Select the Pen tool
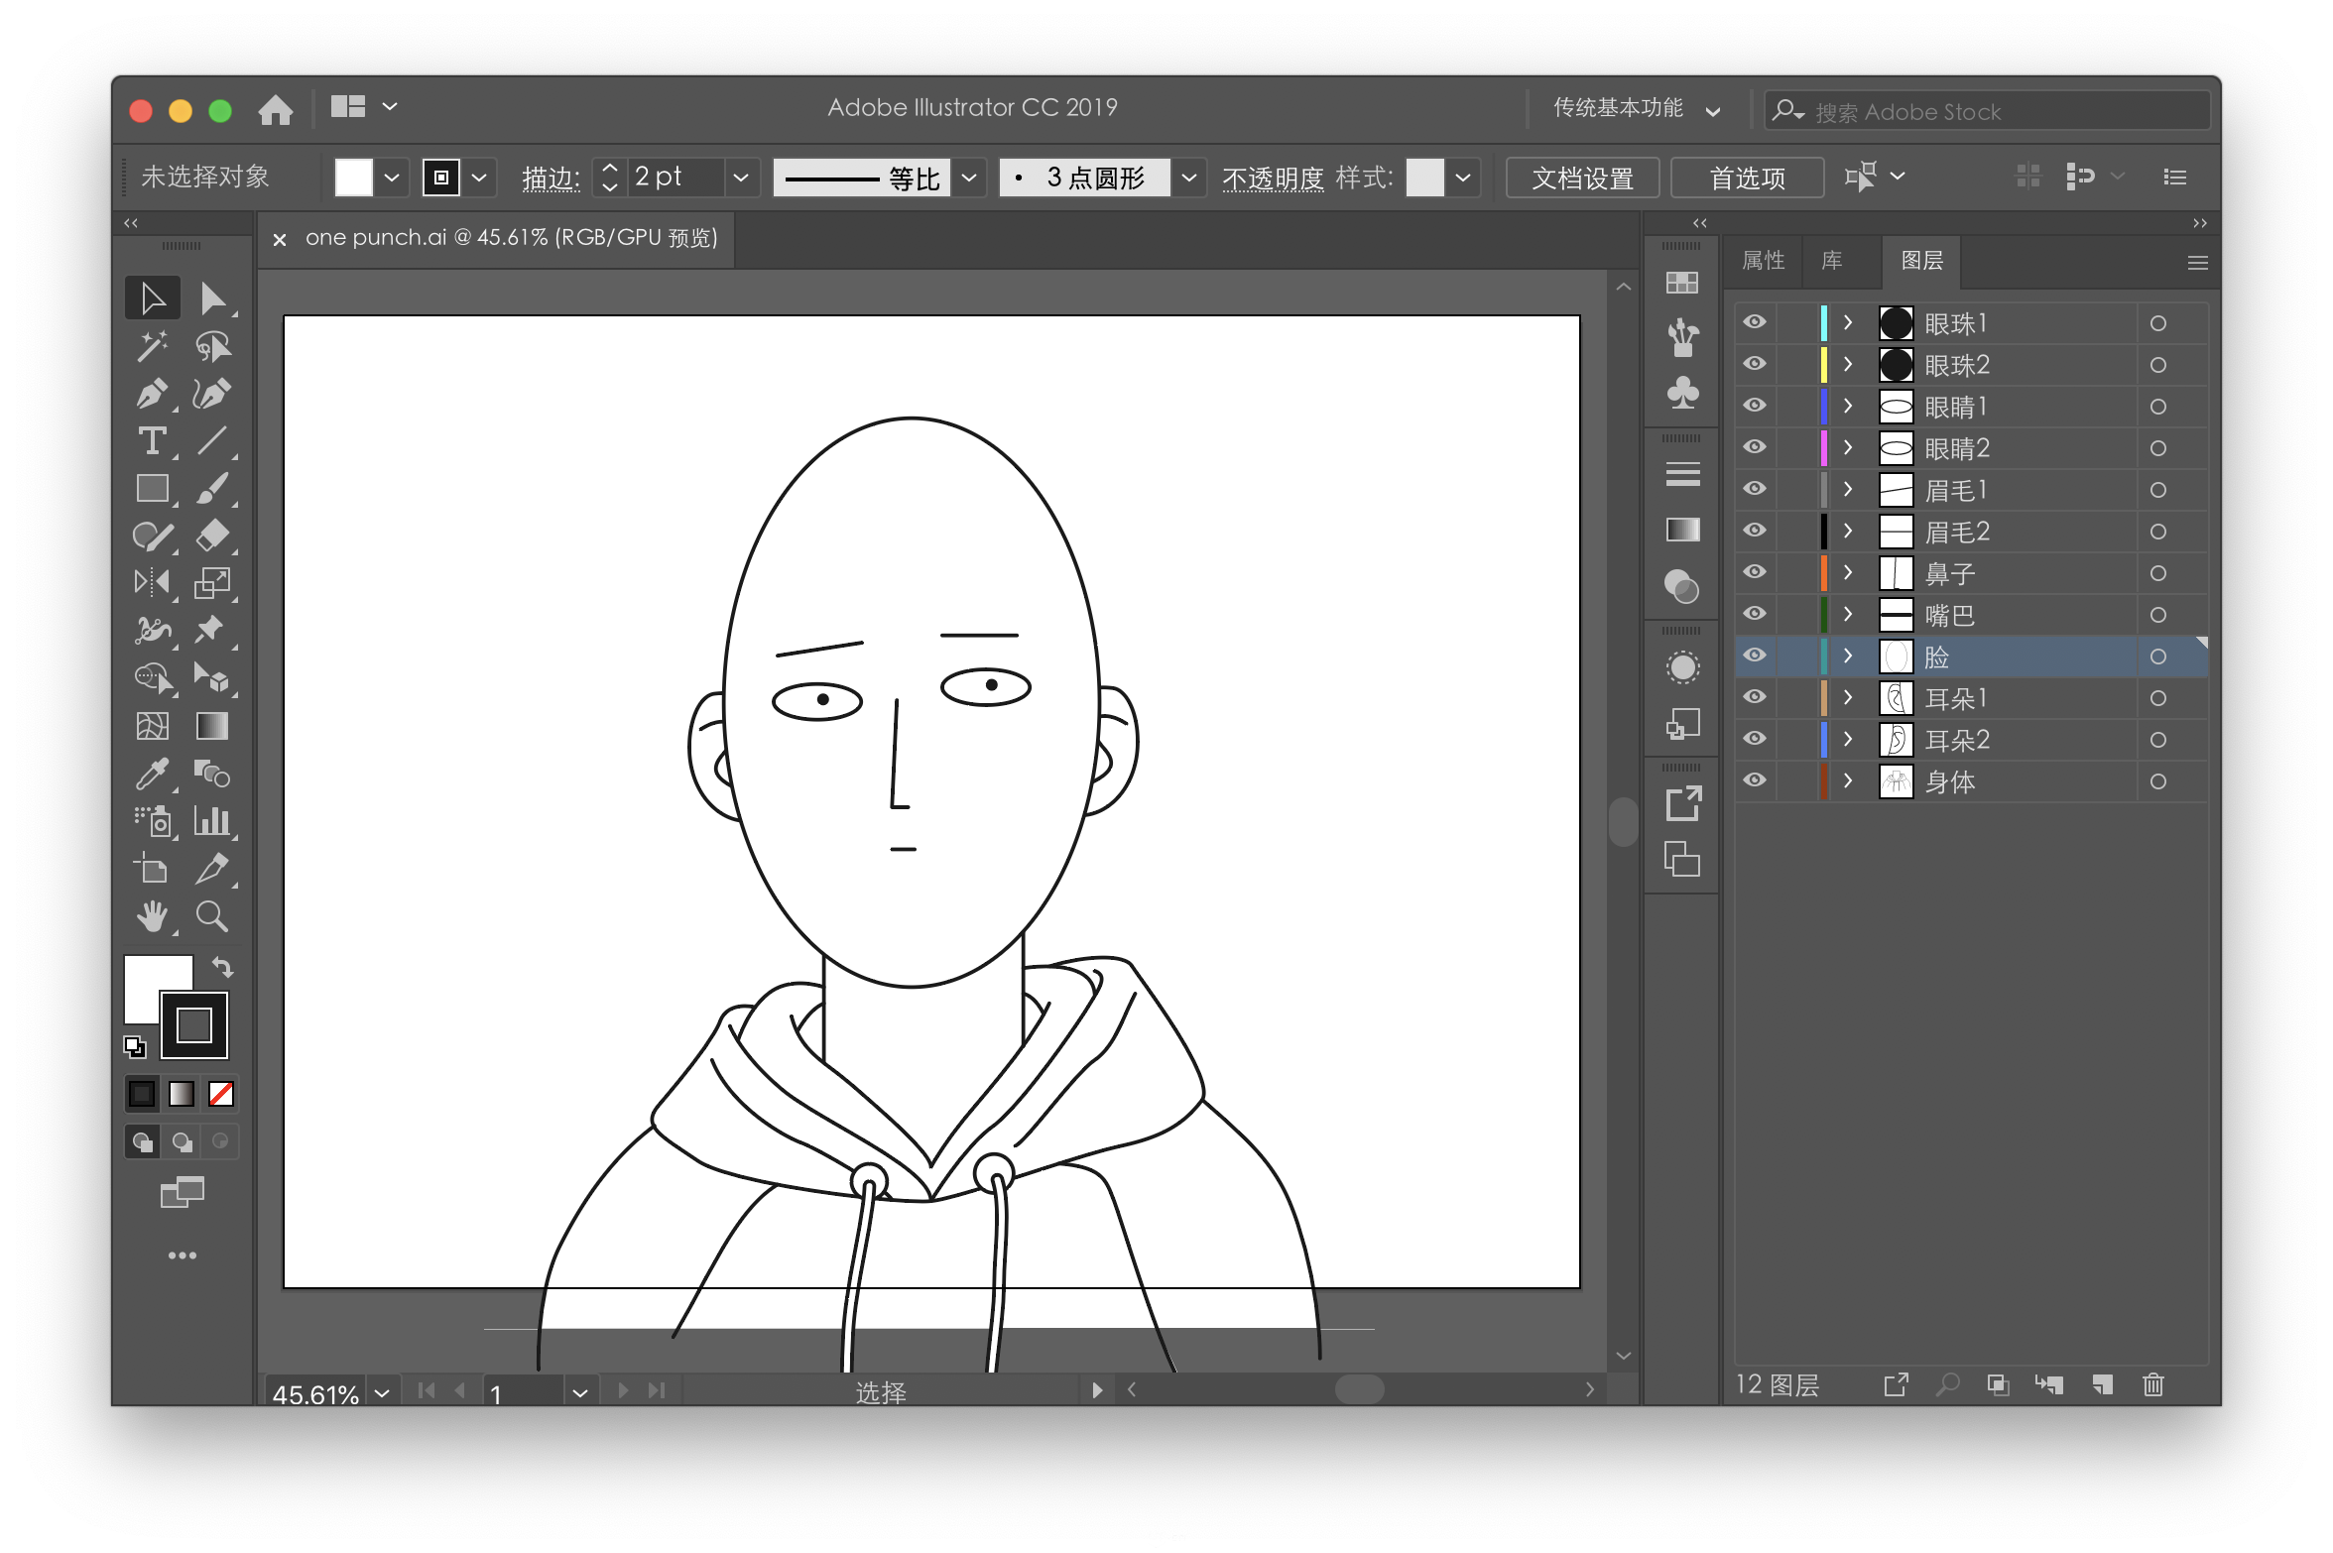The image size is (2333, 1553). coord(152,394)
